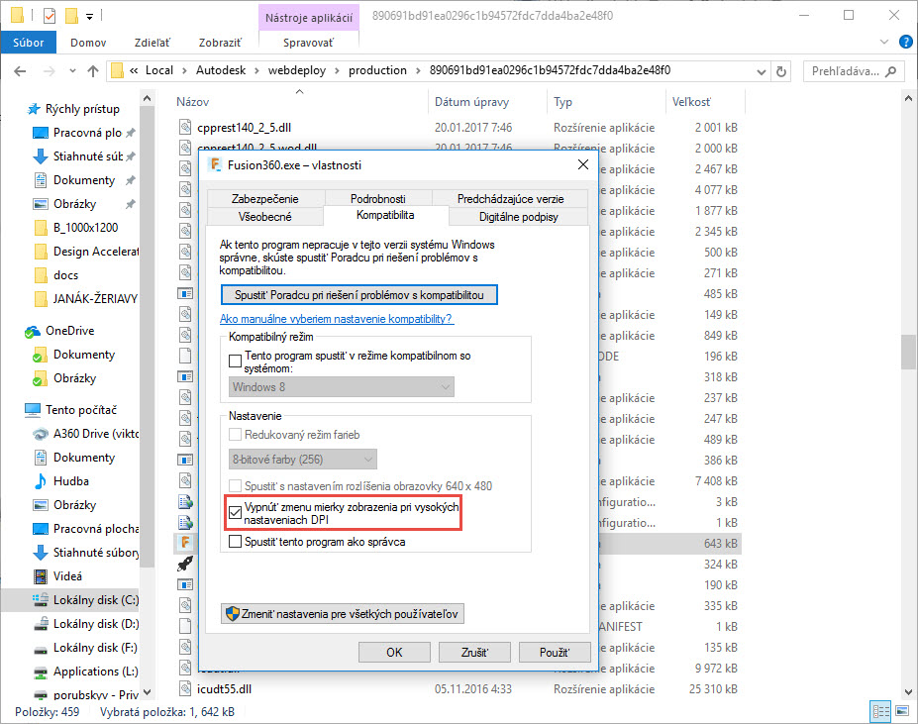This screenshot has width=918, height=724.
Task: Open link about manually choosing compatibility settings
Action: tap(337, 319)
